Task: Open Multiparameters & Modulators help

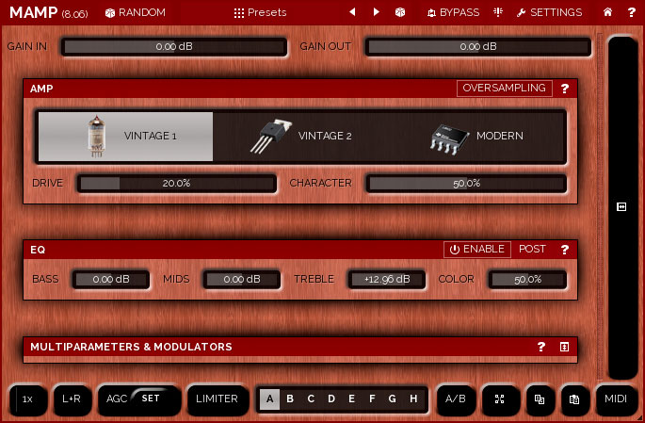Action: (x=541, y=347)
